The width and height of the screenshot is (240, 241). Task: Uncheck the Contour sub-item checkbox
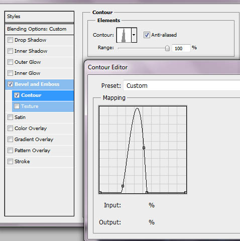[x=17, y=95]
